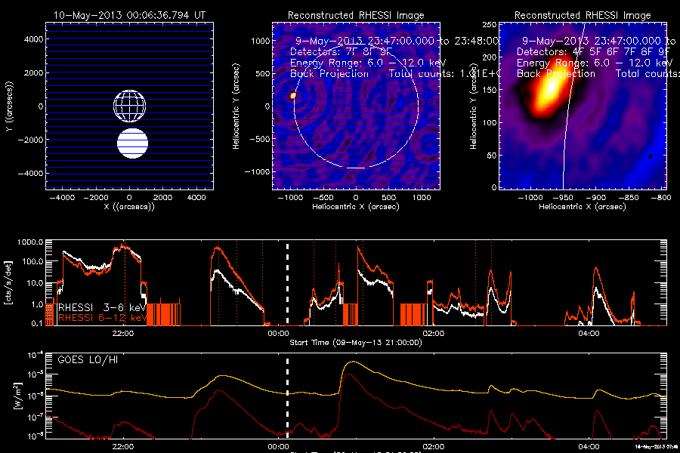
Task: Click the 'Start Time (09-May-13 21:00:00)' axis label
Action: pos(356,343)
